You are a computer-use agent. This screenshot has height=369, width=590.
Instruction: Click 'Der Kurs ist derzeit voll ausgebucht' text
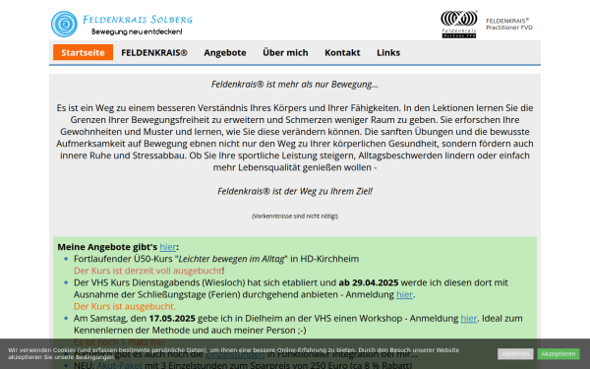[147, 271]
